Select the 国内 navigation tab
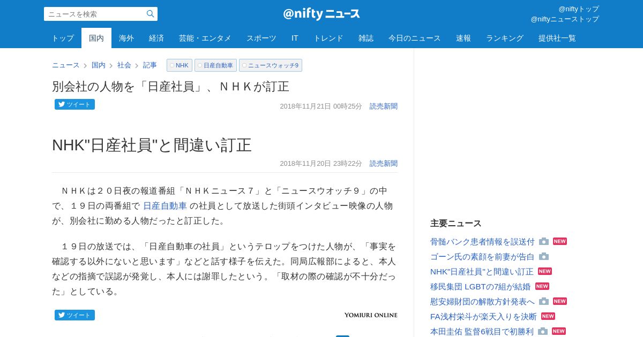 pyautogui.click(x=96, y=38)
